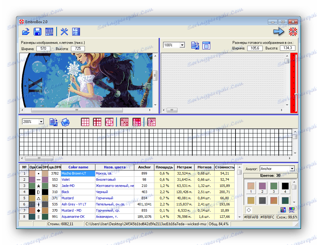Select black palette swatch number 4

285,188
